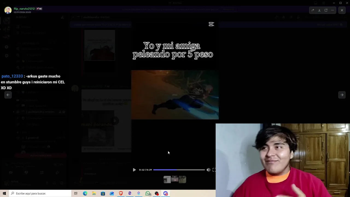Go to next media with right arrow
350x197 pixels.
pyautogui.click(x=342, y=95)
